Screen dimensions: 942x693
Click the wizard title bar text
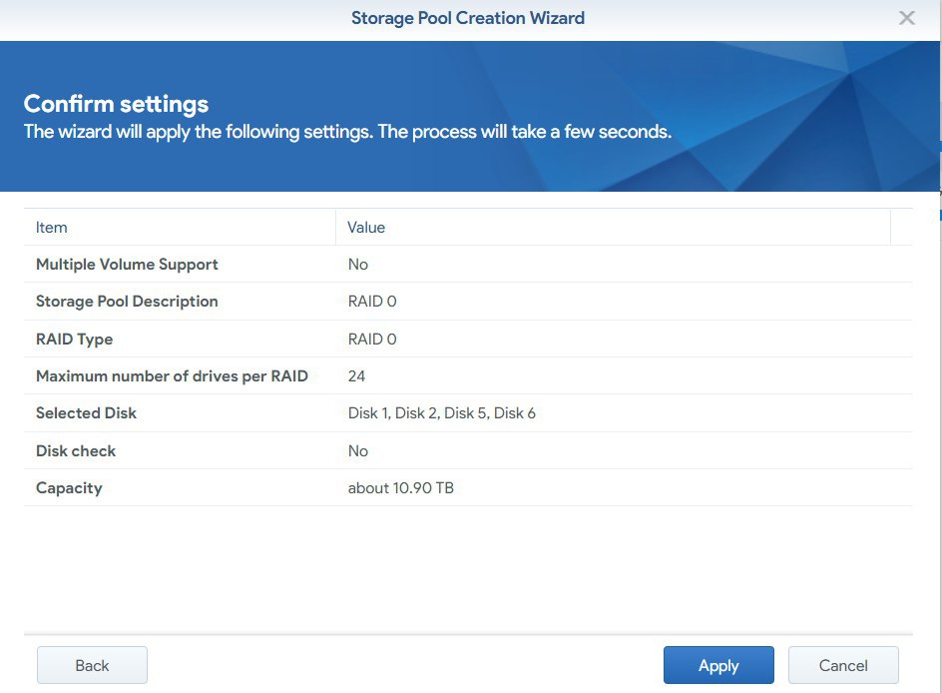[468, 18]
